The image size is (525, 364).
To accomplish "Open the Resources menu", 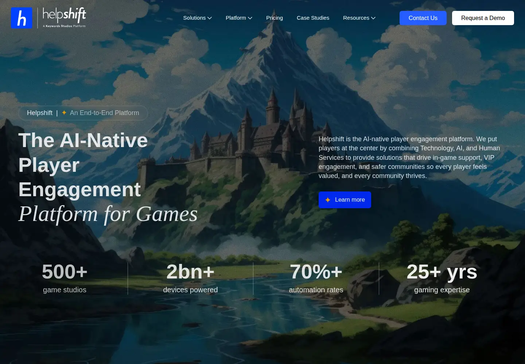I will pos(359,18).
